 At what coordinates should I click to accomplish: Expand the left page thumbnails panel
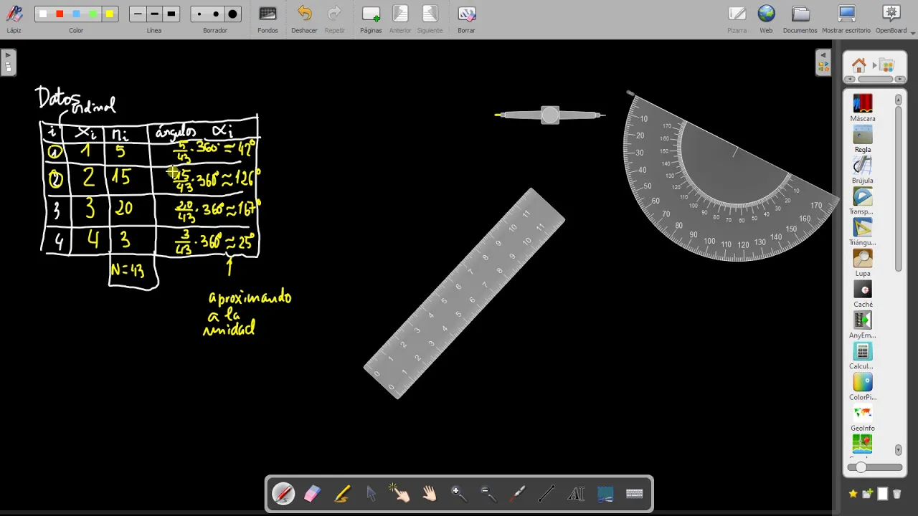(x=8, y=62)
